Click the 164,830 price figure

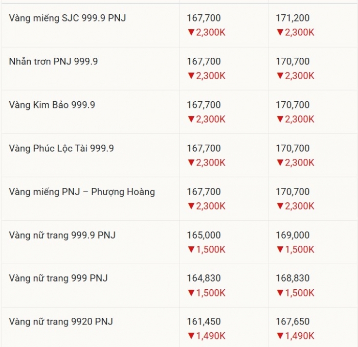pos(204,279)
